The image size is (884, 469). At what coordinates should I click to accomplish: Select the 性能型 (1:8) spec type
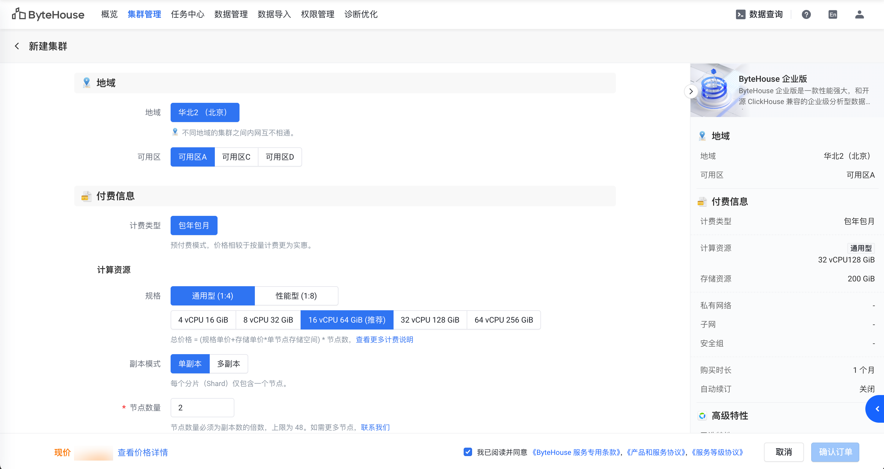coord(296,296)
